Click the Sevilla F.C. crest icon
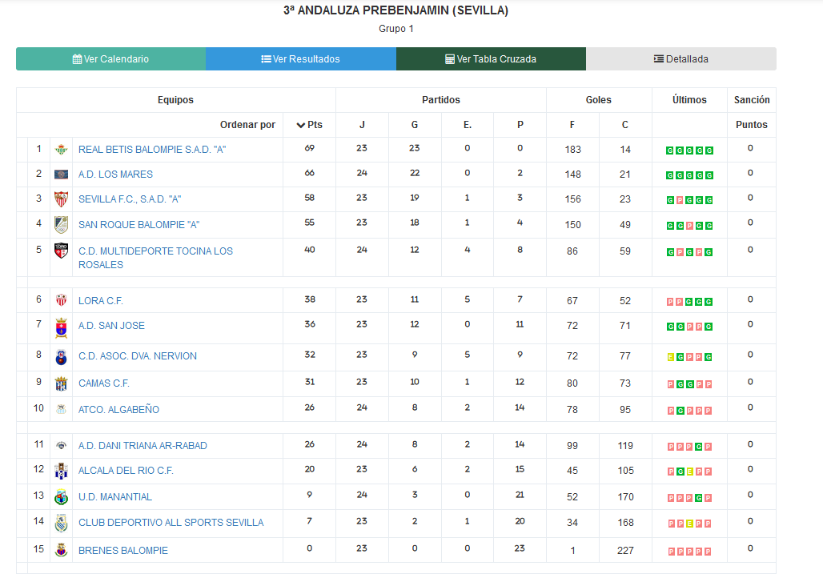Viewport: 823px width, 582px height. (x=62, y=199)
